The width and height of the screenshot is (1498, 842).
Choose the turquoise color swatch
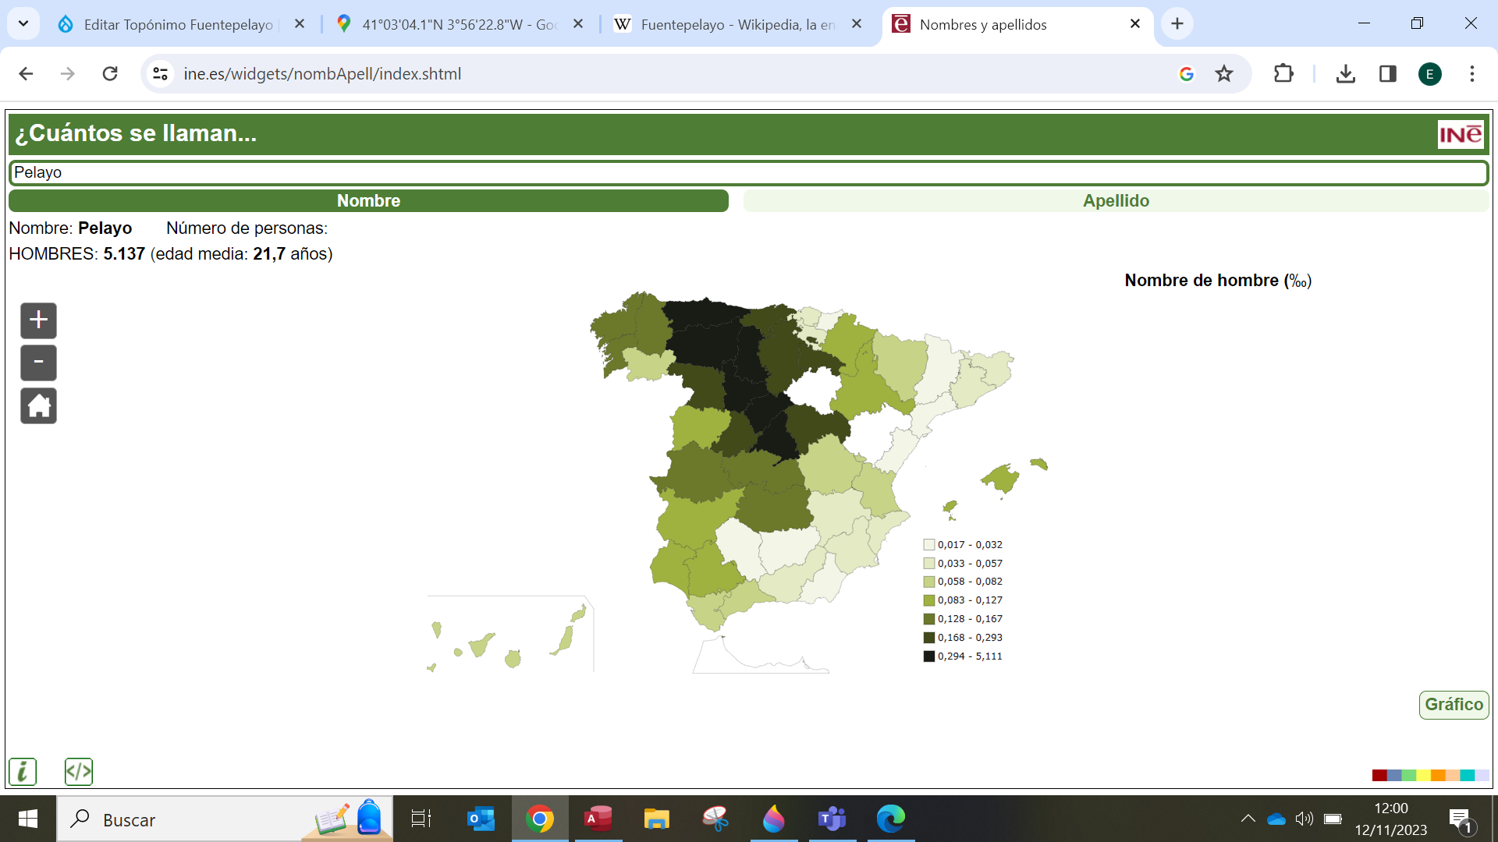1468,775
